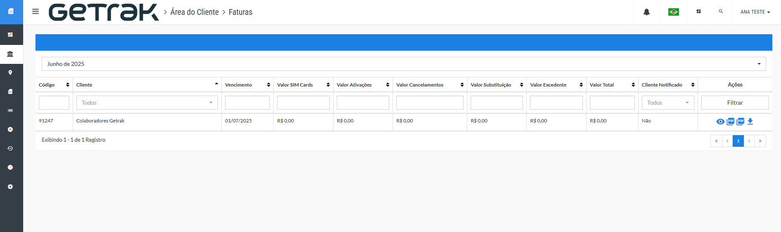Click PDF icon next to the eye
This screenshot has height=232, width=781.
click(x=730, y=122)
